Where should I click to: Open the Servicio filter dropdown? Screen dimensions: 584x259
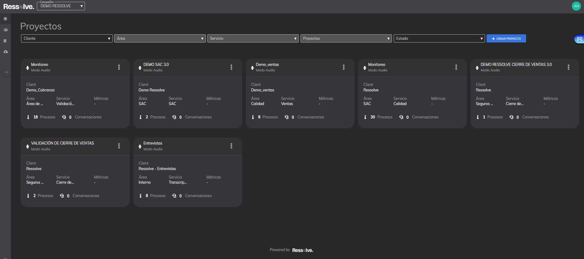pyautogui.click(x=253, y=39)
